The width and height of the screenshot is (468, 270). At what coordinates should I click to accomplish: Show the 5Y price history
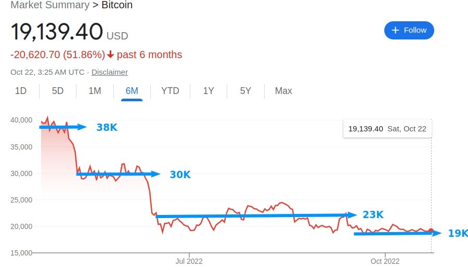click(245, 91)
